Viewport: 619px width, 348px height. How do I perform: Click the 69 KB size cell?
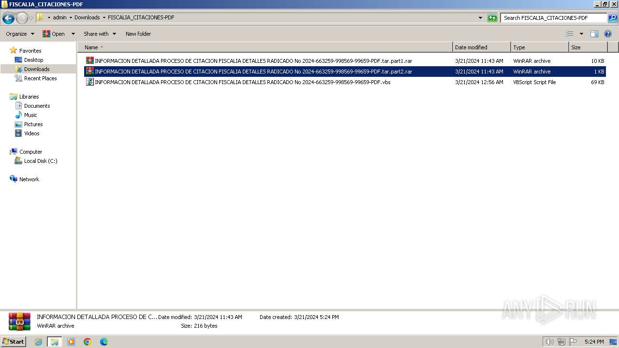[x=598, y=82]
